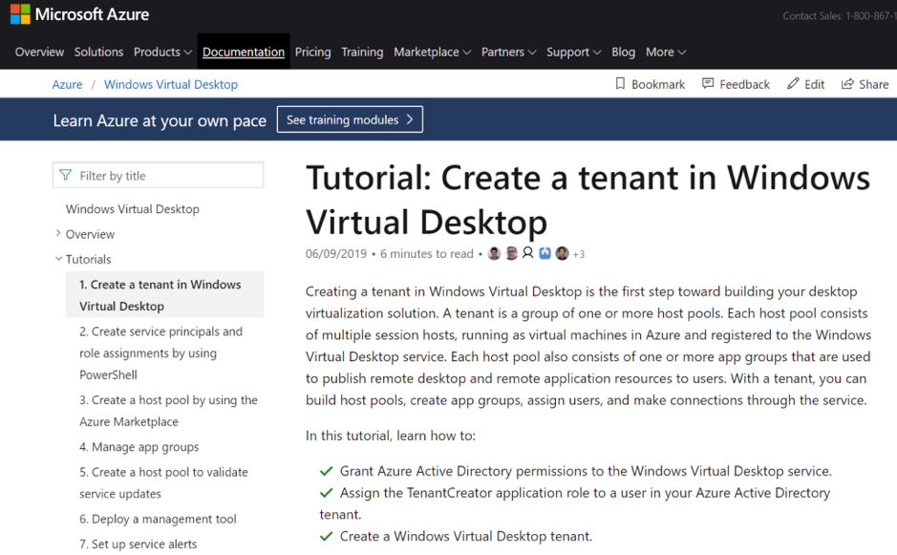Screen dimensions: 897x555
Task: Select Pricing from the top navigation
Action: 312,52
